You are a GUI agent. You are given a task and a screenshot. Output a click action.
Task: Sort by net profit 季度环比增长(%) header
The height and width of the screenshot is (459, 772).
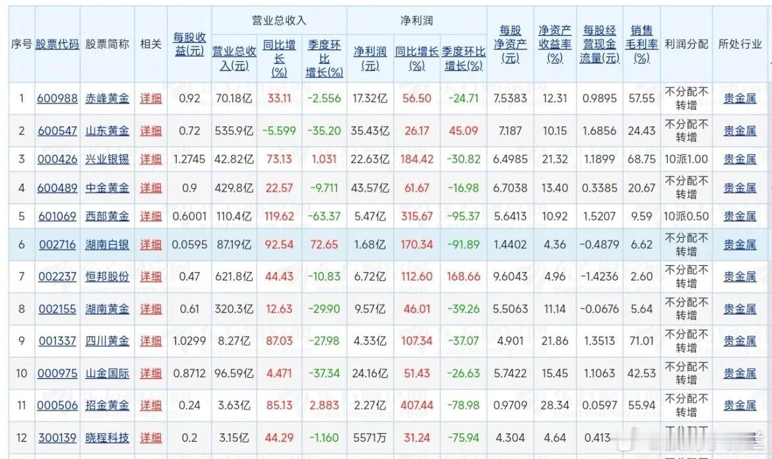pyautogui.click(x=463, y=59)
